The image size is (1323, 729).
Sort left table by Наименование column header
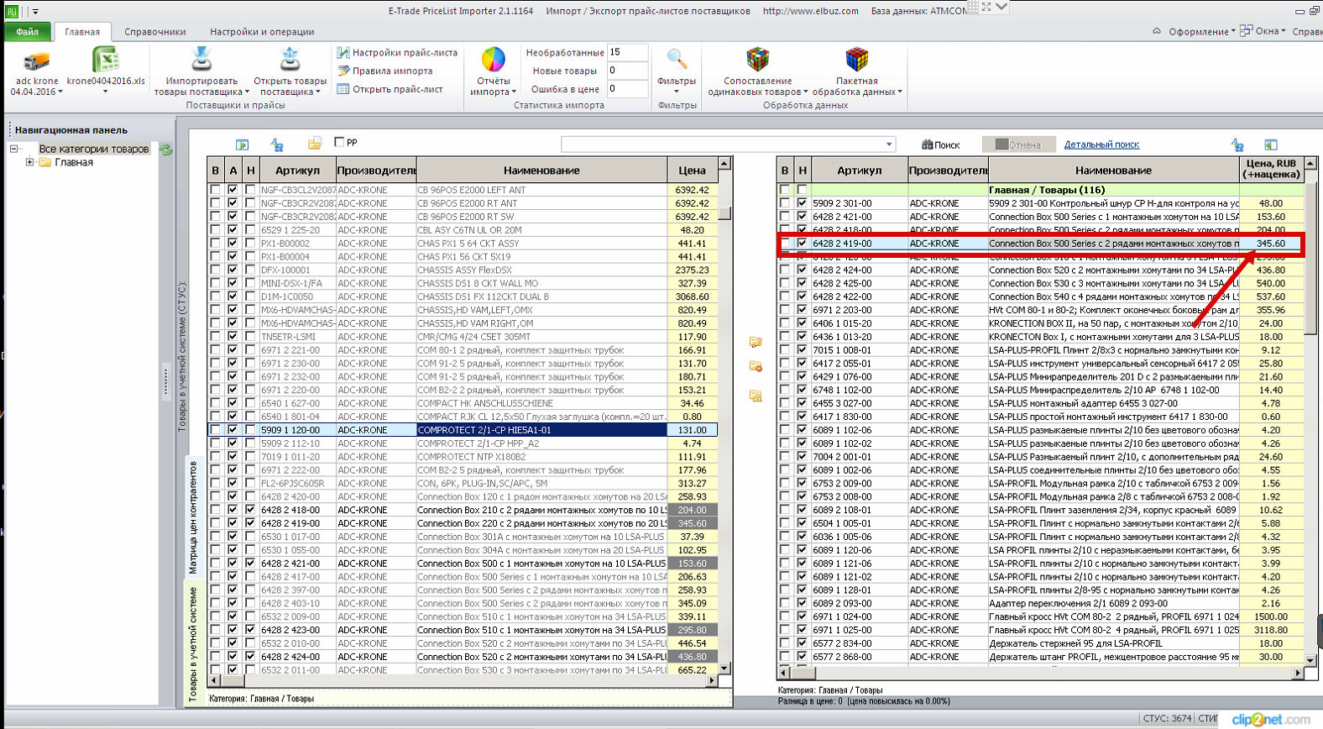point(541,170)
